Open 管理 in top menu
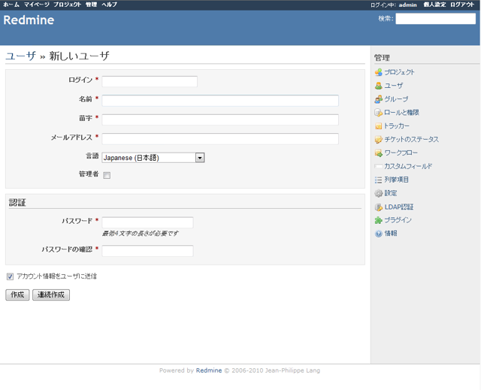This screenshot has height=390, width=481. pyautogui.click(x=91, y=5)
